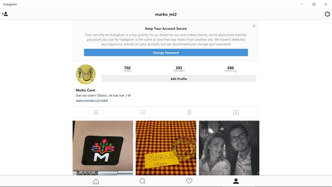Click the Edit Profile button
The height and width of the screenshot is (187, 332).
tap(179, 79)
